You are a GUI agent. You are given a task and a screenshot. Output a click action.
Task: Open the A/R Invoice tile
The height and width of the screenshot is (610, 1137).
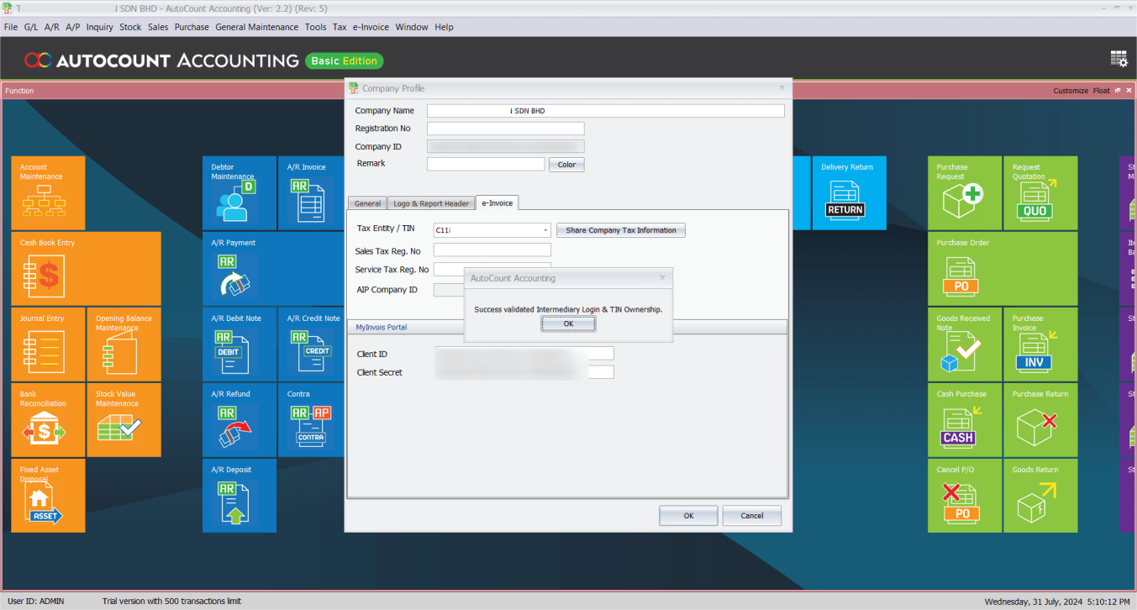tap(311, 193)
